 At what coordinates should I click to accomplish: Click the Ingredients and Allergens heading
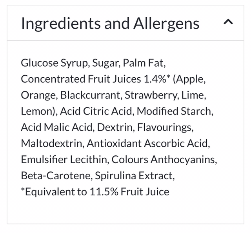110,24
